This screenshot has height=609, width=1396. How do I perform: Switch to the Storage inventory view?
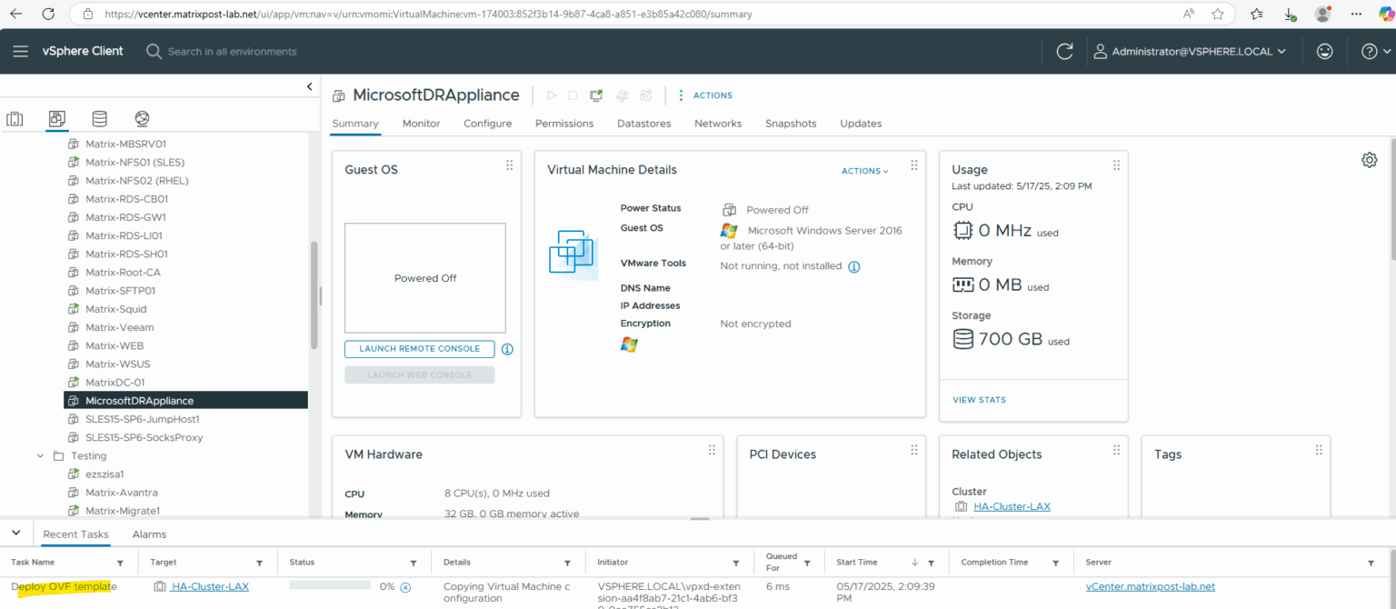(99, 118)
